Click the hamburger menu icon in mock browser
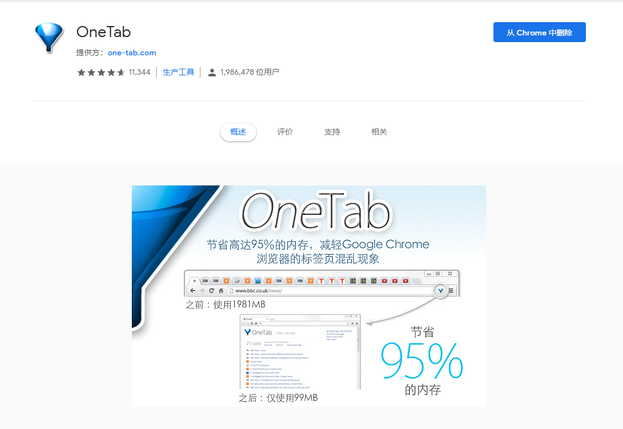The height and width of the screenshot is (429, 623). pyautogui.click(x=451, y=291)
